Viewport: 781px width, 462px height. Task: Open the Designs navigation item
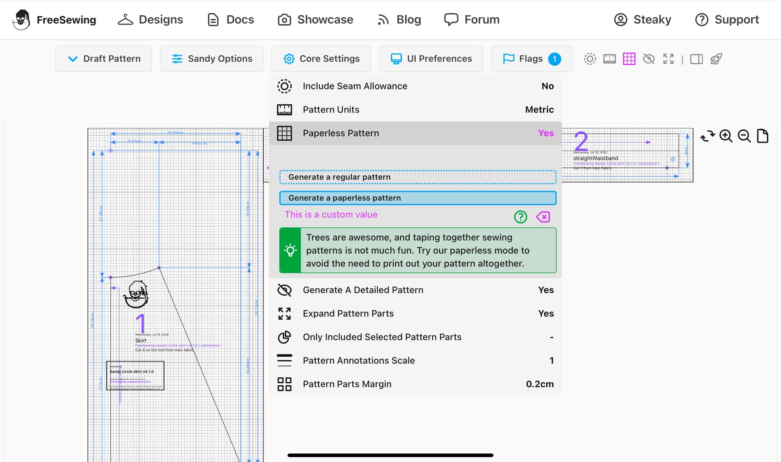coord(151,20)
